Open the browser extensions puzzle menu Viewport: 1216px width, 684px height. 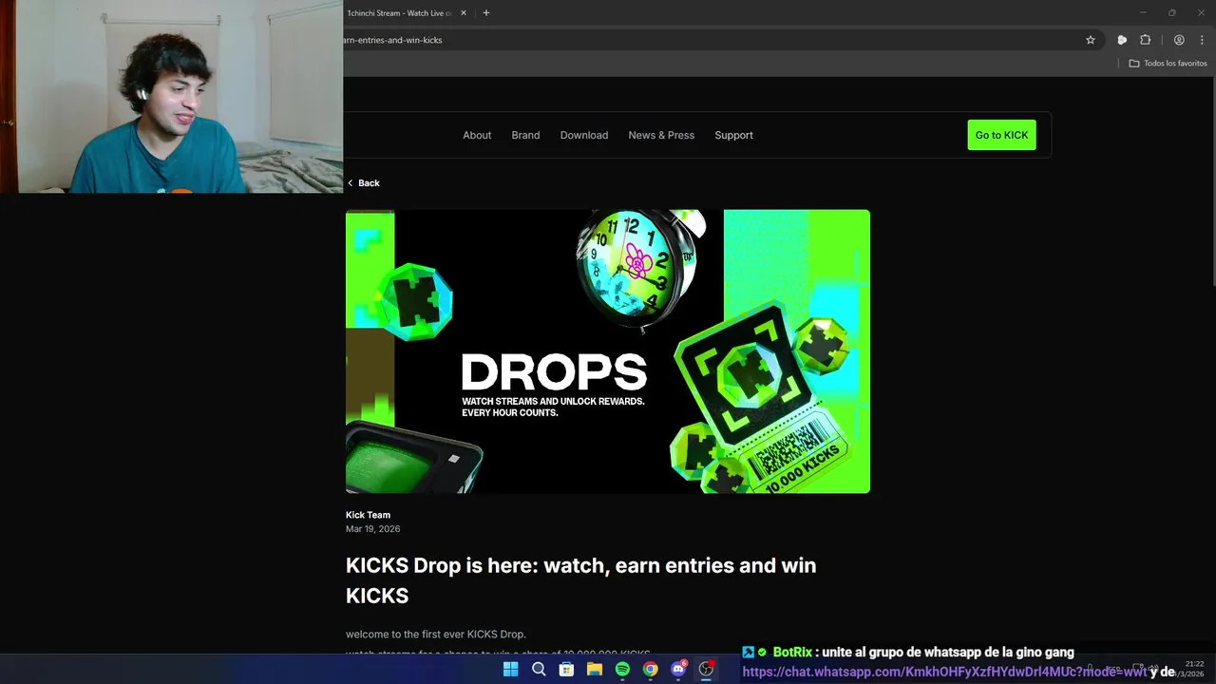tap(1145, 40)
